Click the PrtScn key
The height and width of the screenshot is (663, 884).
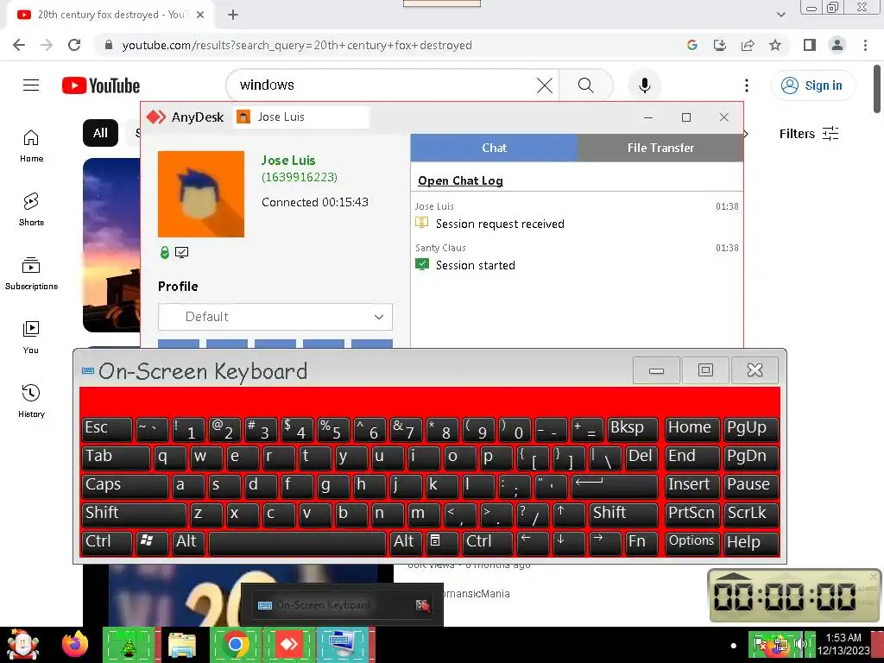[x=692, y=514]
